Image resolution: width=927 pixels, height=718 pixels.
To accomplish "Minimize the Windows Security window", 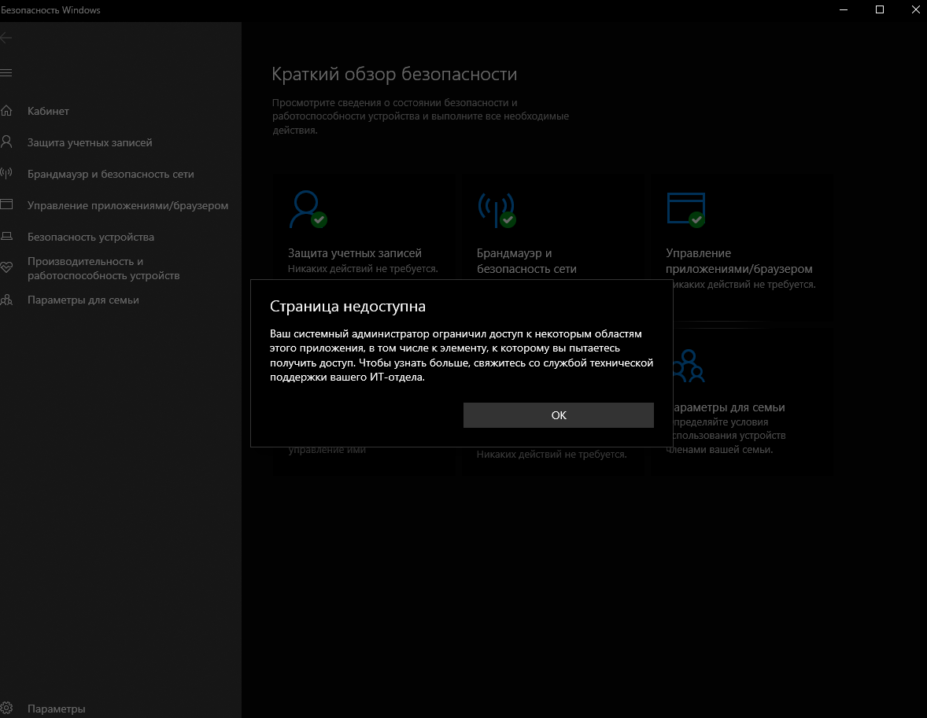I will click(844, 10).
